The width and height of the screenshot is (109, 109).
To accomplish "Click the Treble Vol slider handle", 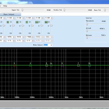I will [64, 10].
